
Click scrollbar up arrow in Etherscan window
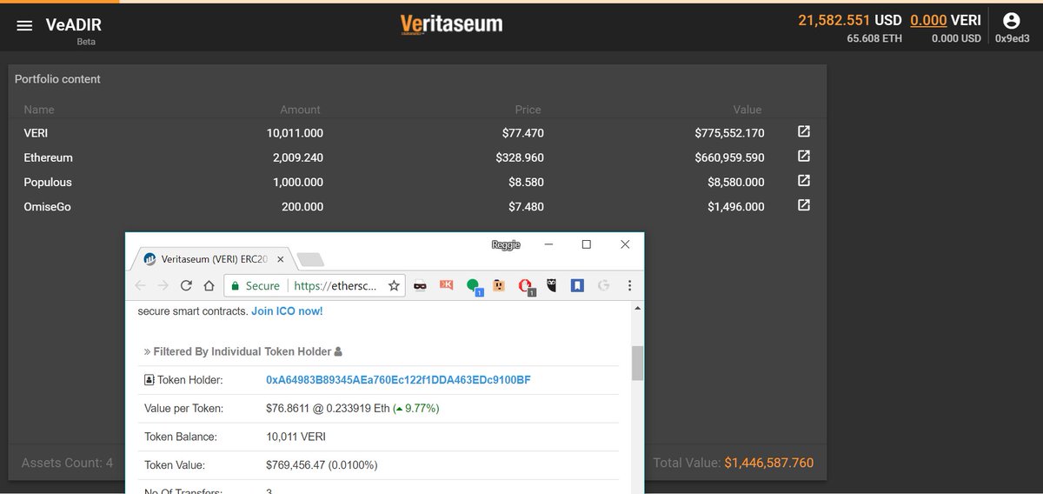(x=637, y=309)
